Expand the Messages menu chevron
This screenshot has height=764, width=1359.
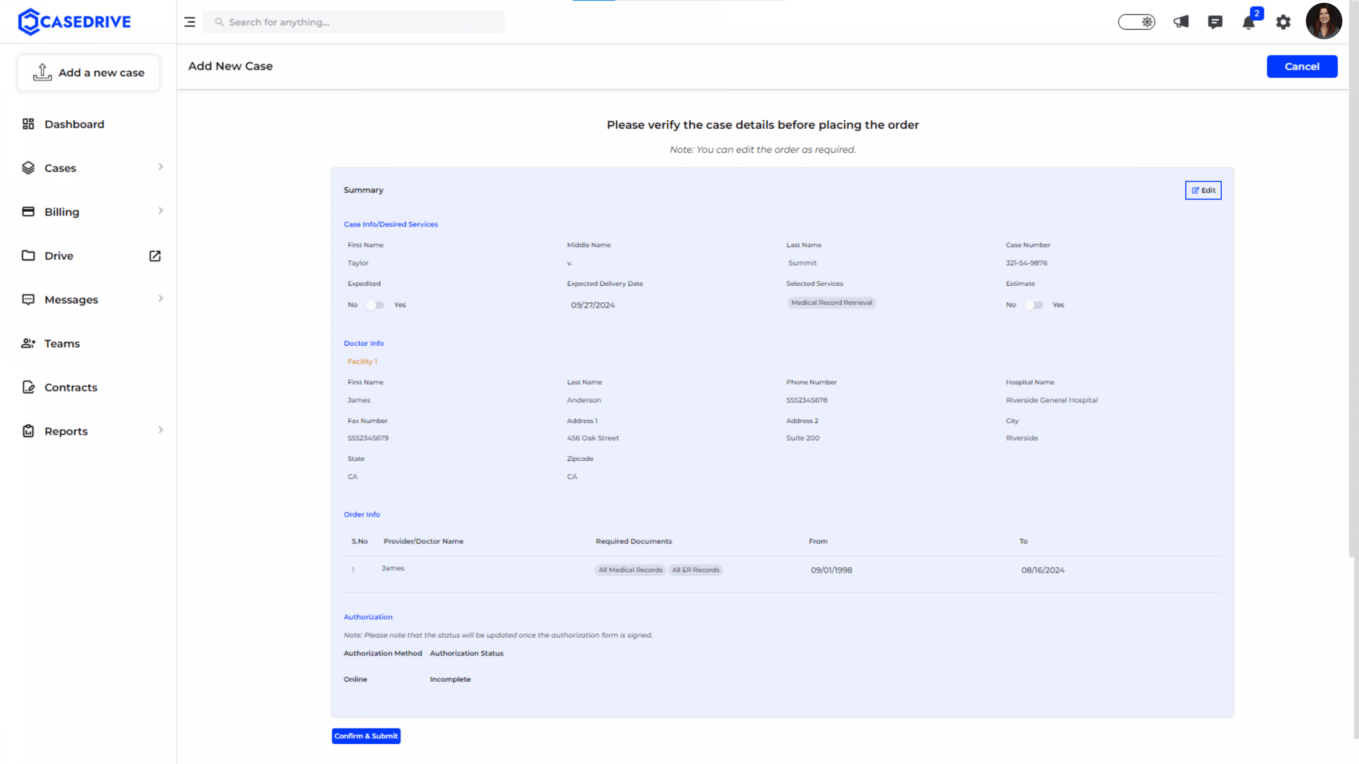click(x=160, y=299)
